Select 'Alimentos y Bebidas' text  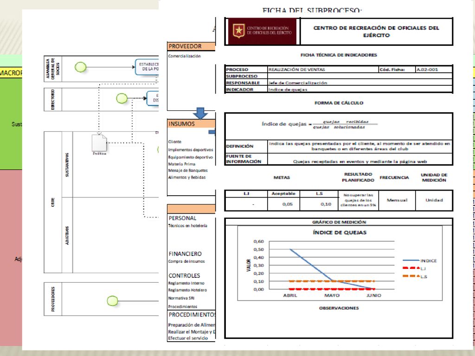pos(187,178)
